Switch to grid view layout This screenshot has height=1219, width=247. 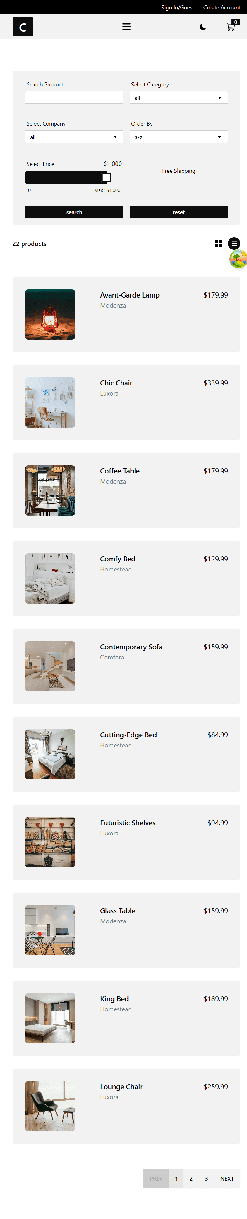(x=219, y=244)
